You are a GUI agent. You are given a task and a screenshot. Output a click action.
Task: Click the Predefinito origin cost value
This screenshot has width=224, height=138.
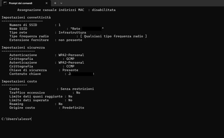pos(73,108)
